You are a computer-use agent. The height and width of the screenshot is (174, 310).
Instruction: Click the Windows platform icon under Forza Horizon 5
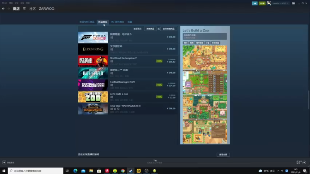point(112,38)
